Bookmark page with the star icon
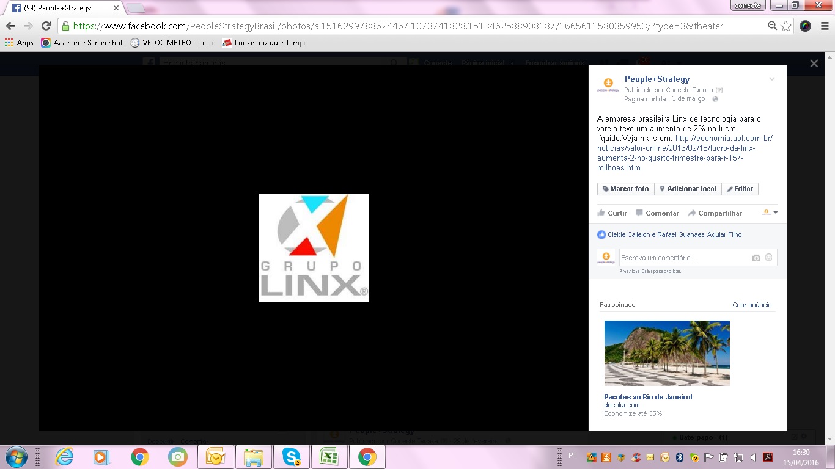 pos(786,26)
